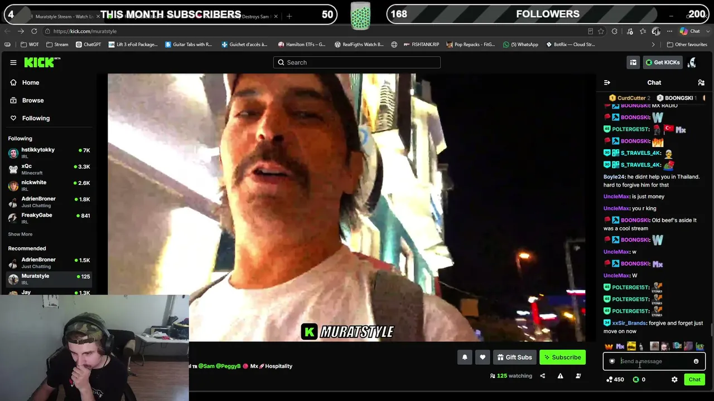
Task: Click the Gift Subs button
Action: coord(514,358)
